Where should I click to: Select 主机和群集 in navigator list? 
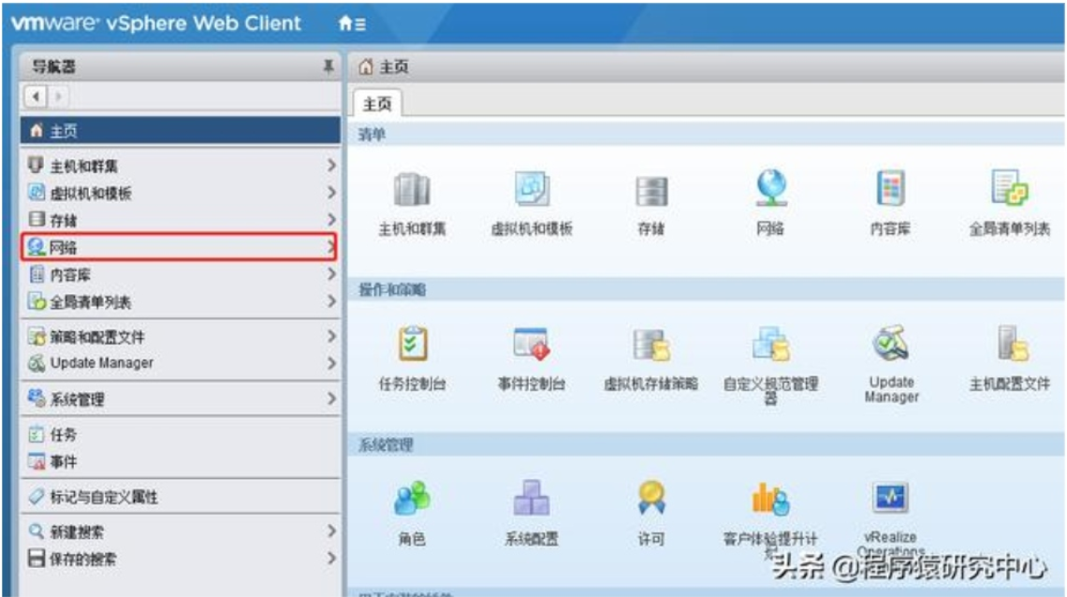pyautogui.click(x=181, y=166)
